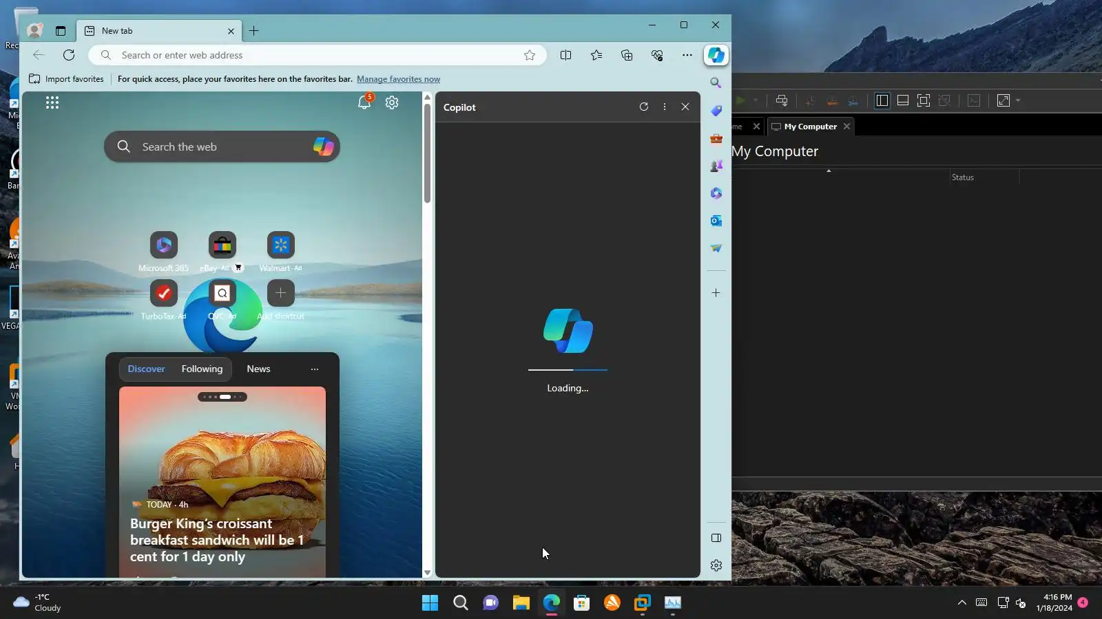Open new tab page settings gear
This screenshot has width=1102, height=619.
(x=392, y=102)
